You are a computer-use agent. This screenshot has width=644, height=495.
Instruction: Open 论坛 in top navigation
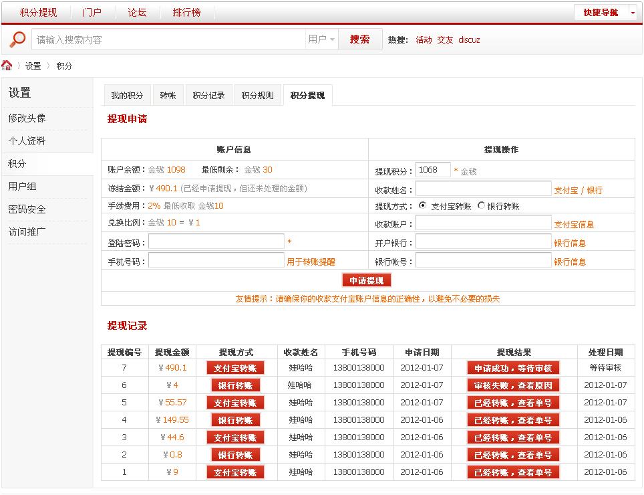[x=137, y=13]
